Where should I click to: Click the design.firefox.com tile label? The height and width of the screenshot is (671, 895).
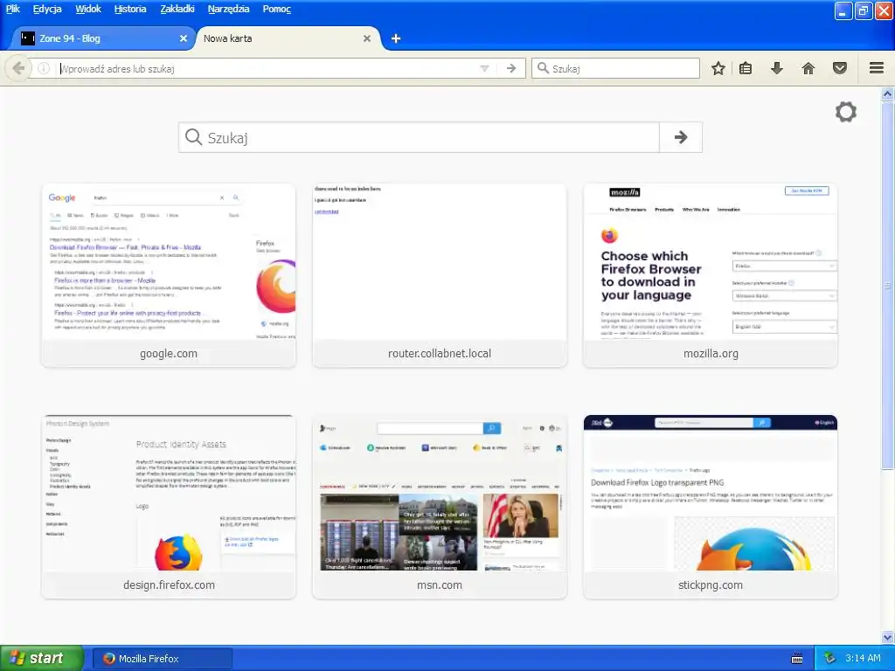(x=169, y=585)
